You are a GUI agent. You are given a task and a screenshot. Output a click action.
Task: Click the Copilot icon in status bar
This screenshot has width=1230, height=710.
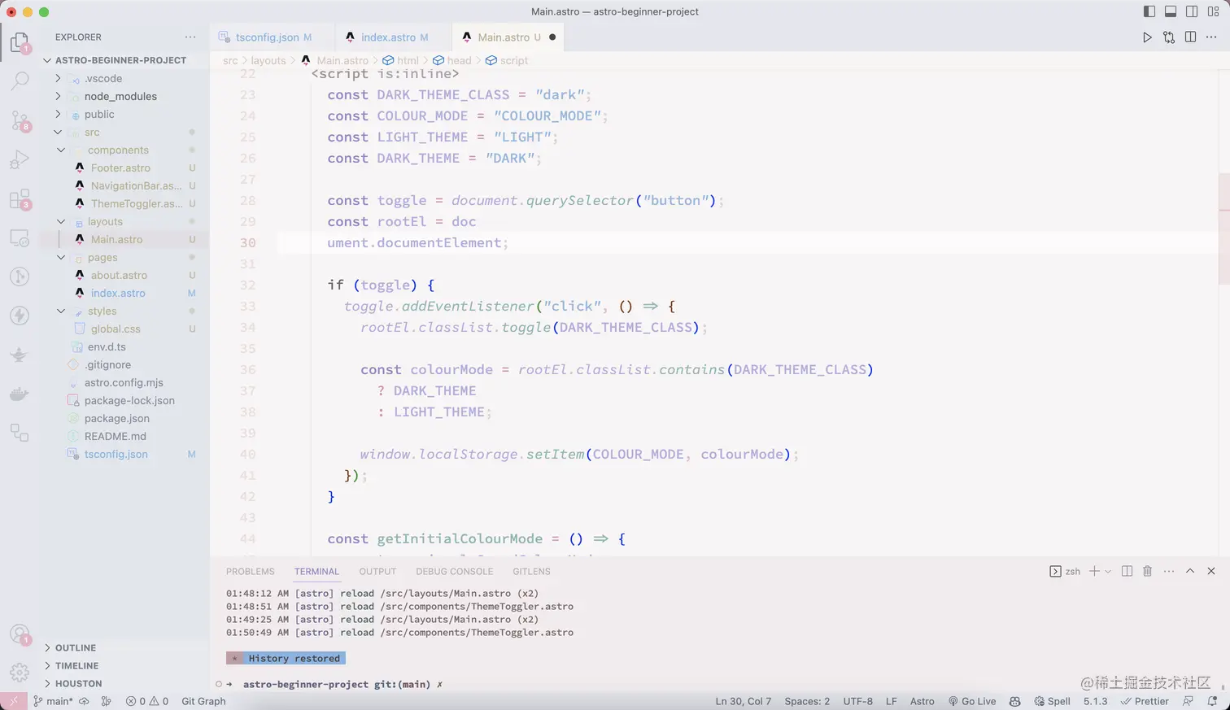[1014, 701]
